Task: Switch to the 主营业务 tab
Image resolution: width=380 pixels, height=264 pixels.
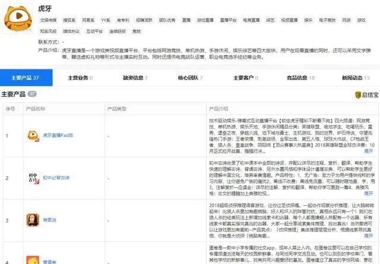Action: (x=80, y=78)
